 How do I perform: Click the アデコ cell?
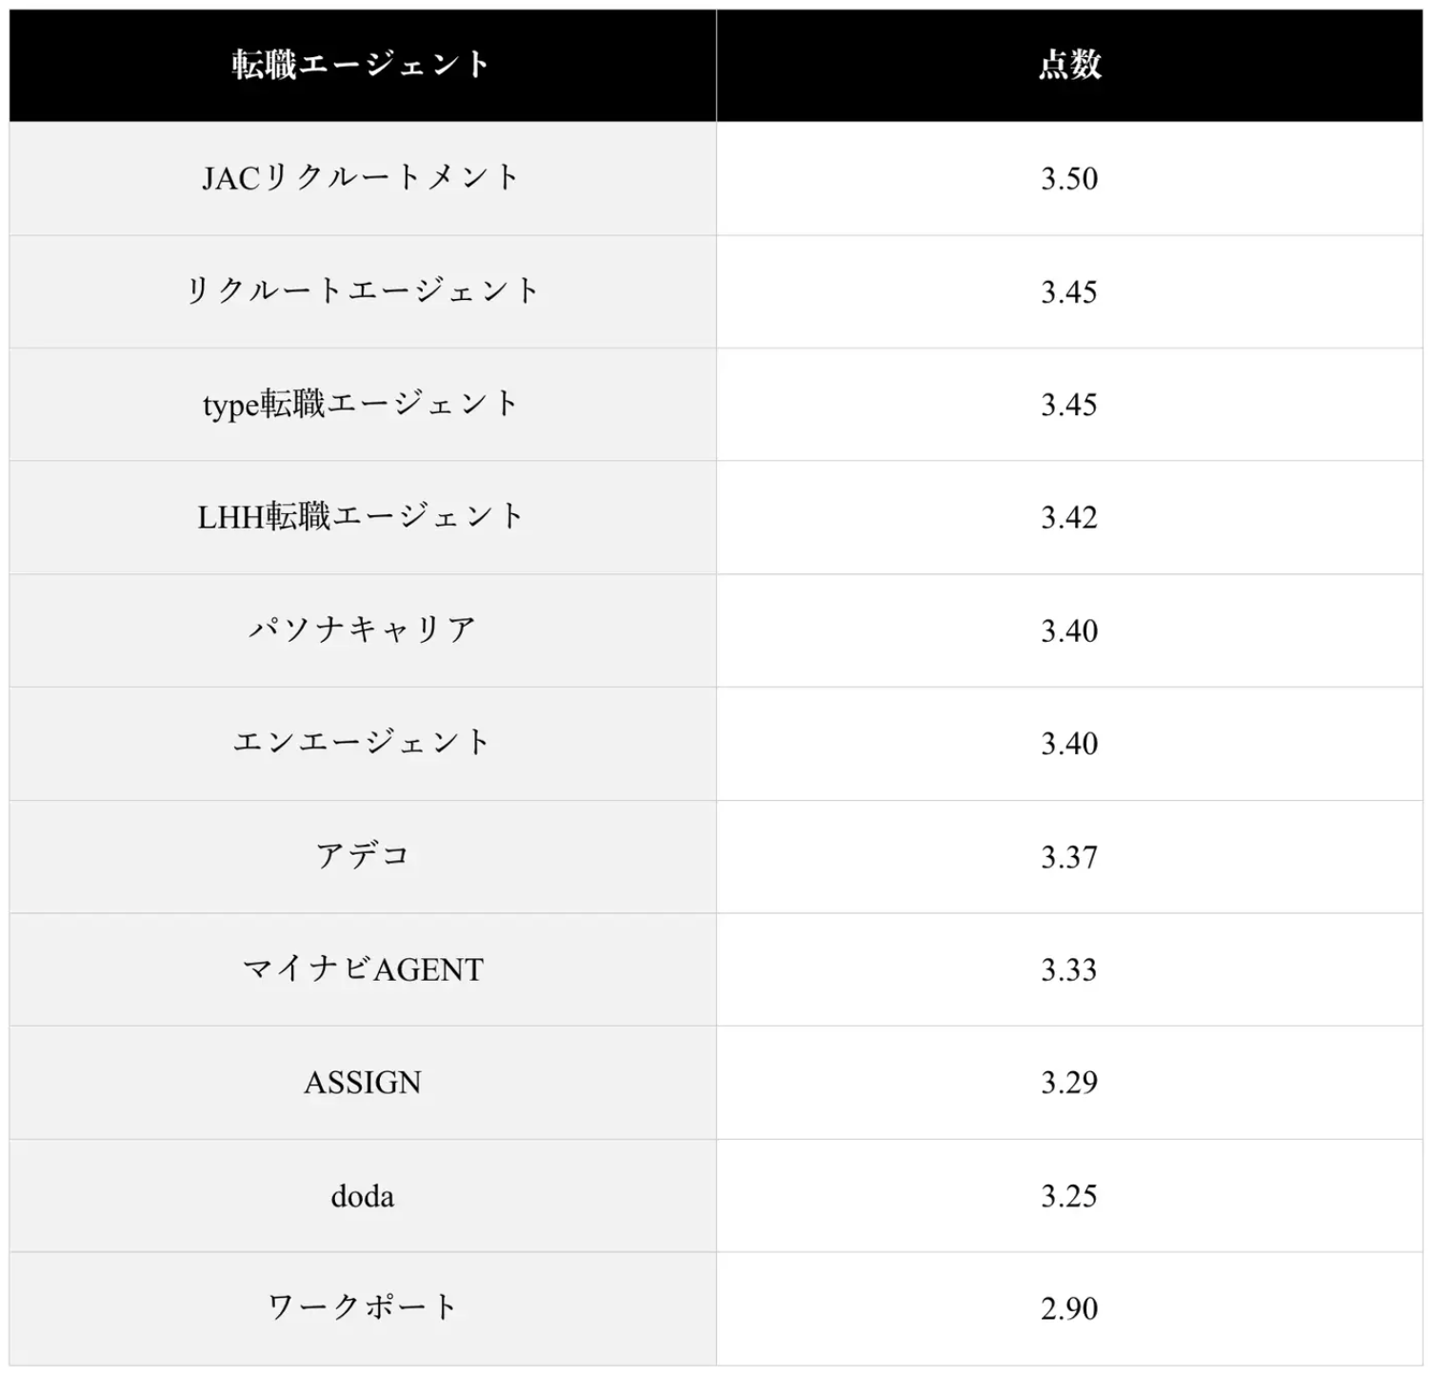point(362,856)
